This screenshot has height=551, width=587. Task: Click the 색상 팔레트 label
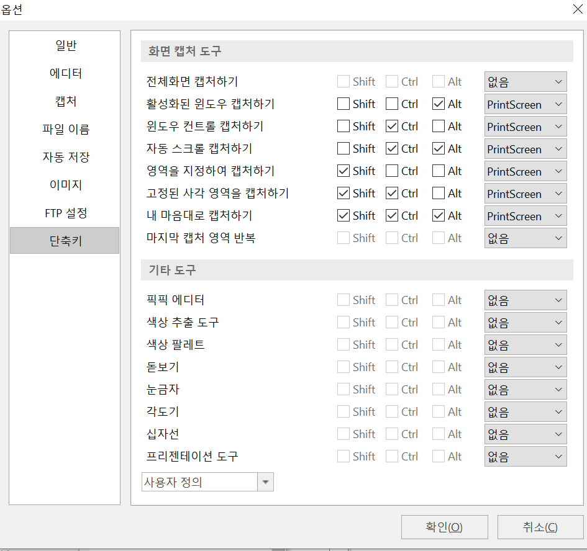point(175,344)
